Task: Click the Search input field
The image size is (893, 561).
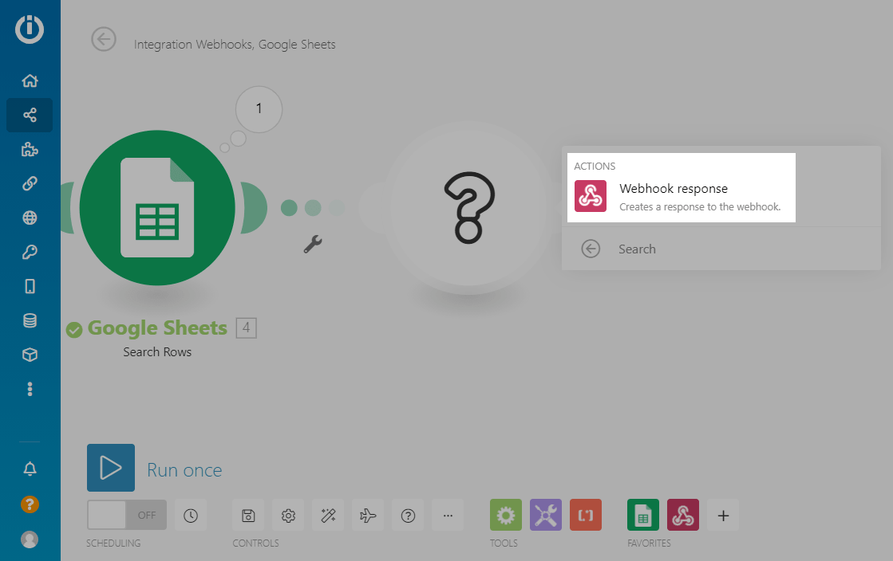Action: [x=746, y=249]
